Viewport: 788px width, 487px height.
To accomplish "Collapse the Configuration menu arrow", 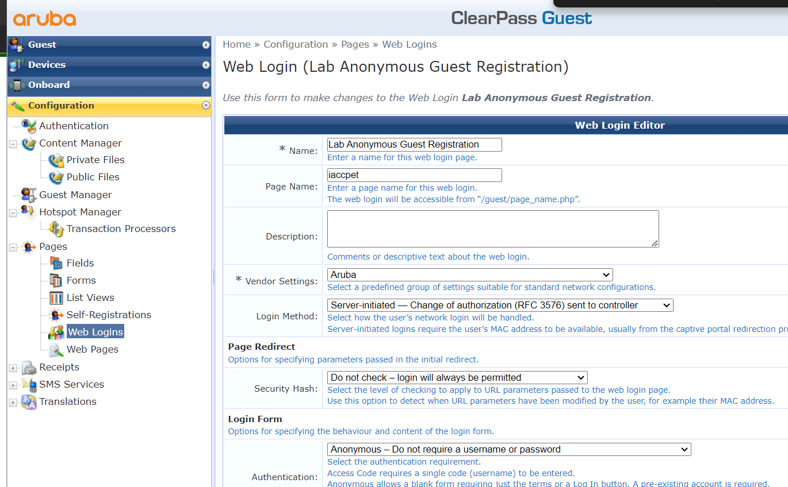I will [x=206, y=106].
